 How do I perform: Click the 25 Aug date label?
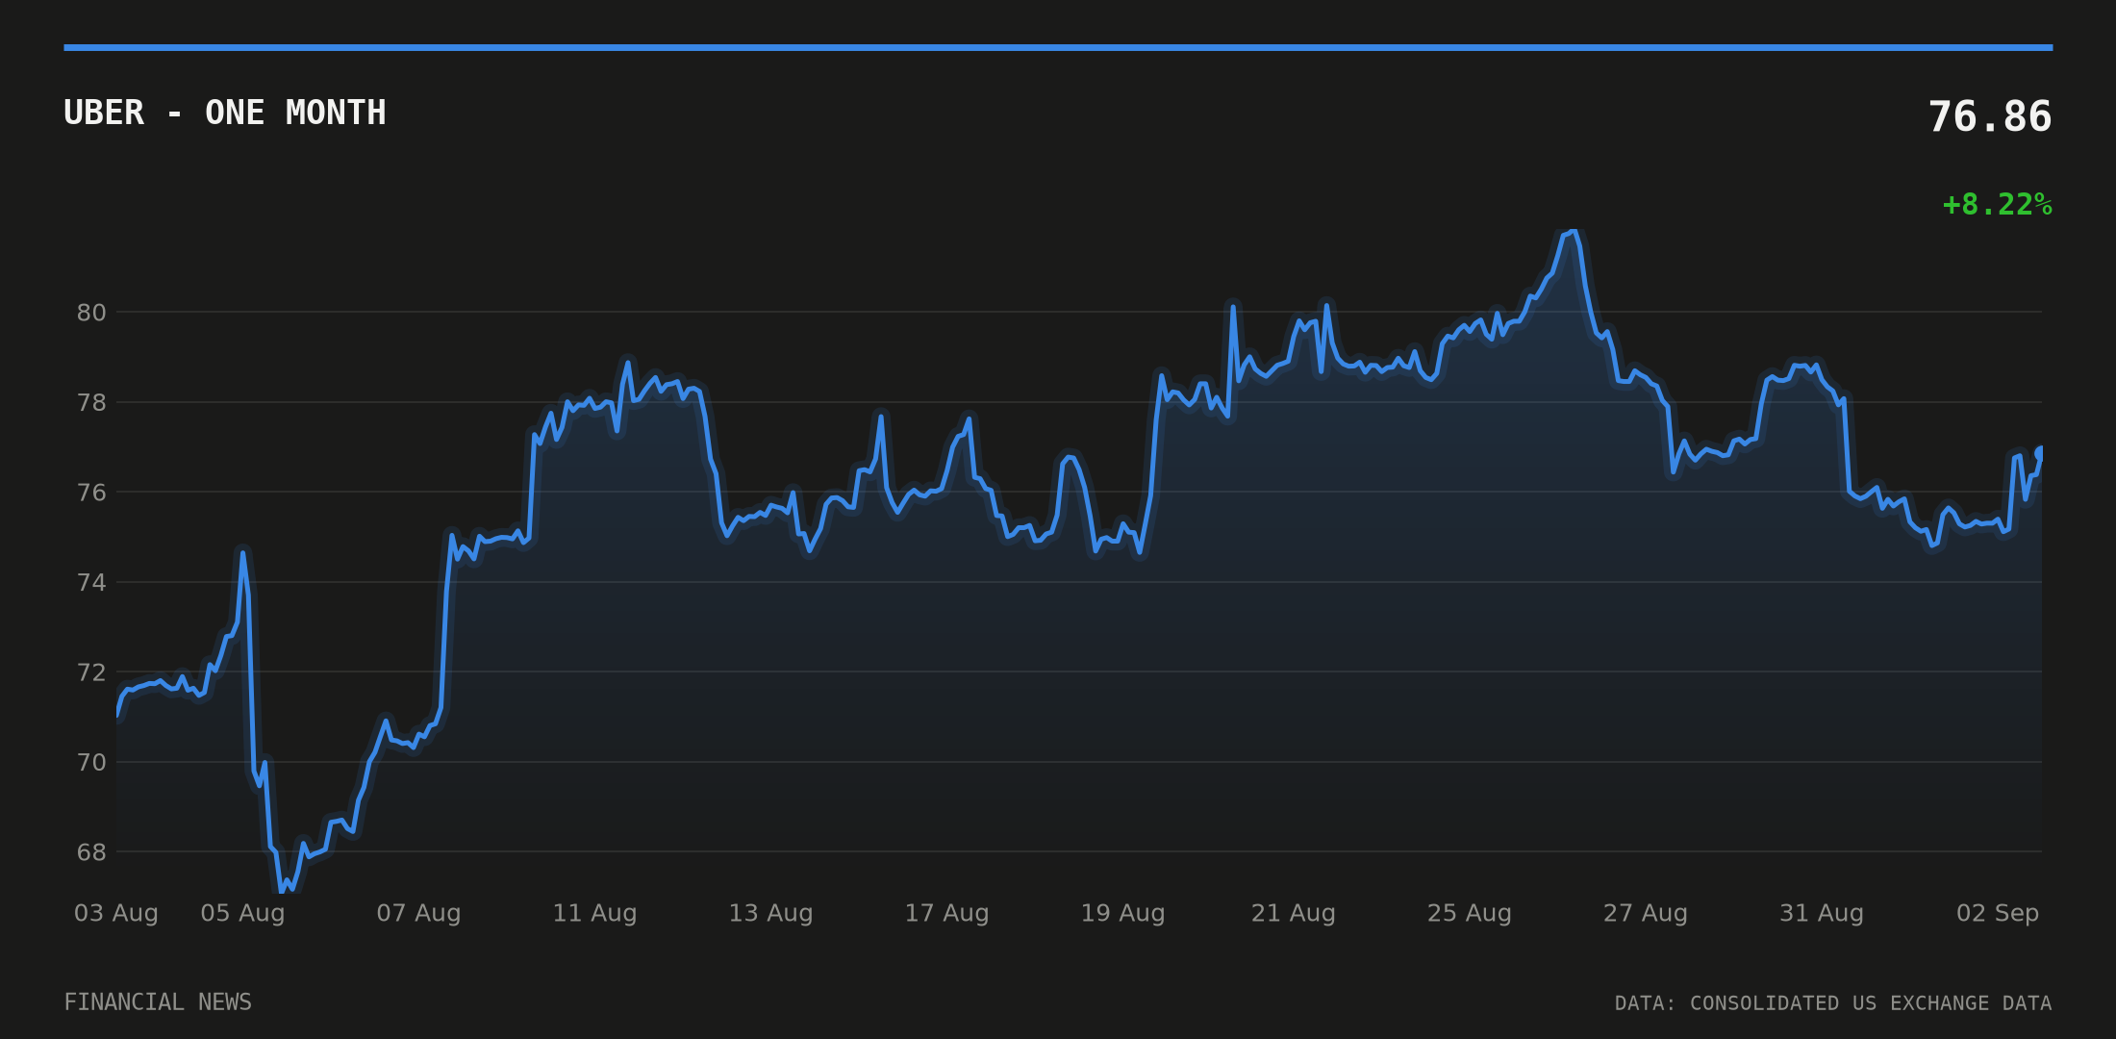click(1469, 913)
